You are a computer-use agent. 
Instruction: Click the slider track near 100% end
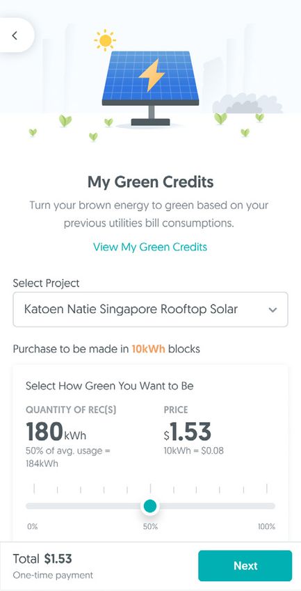tap(269, 505)
